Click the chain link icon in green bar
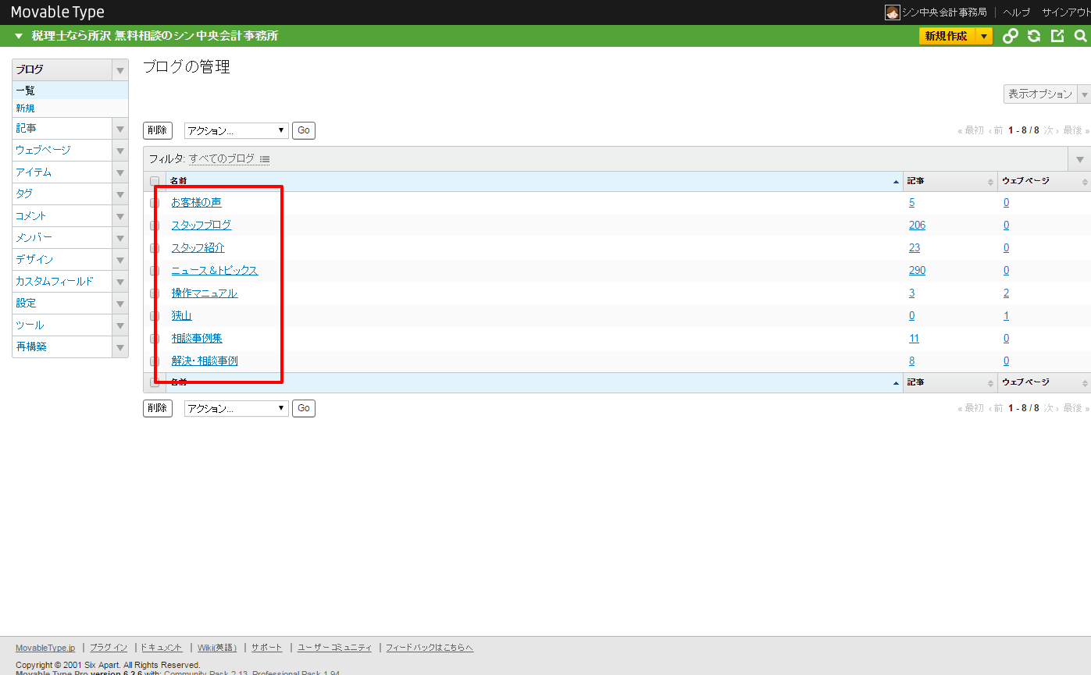The width and height of the screenshot is (1091, 675). (x=1011, y=36)
